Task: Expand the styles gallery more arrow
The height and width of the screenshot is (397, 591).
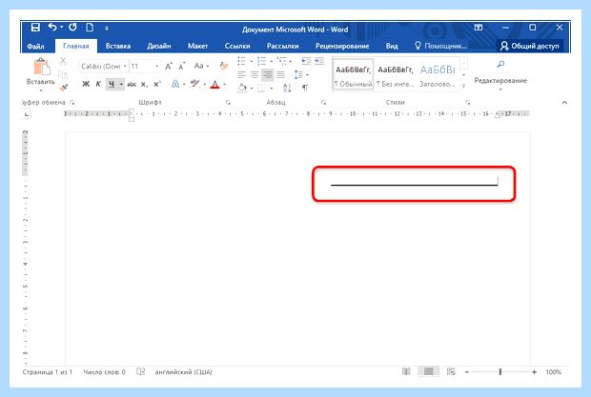Action: (x=464, y=87)
